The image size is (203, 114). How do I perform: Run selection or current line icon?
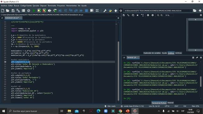point(49,10)
